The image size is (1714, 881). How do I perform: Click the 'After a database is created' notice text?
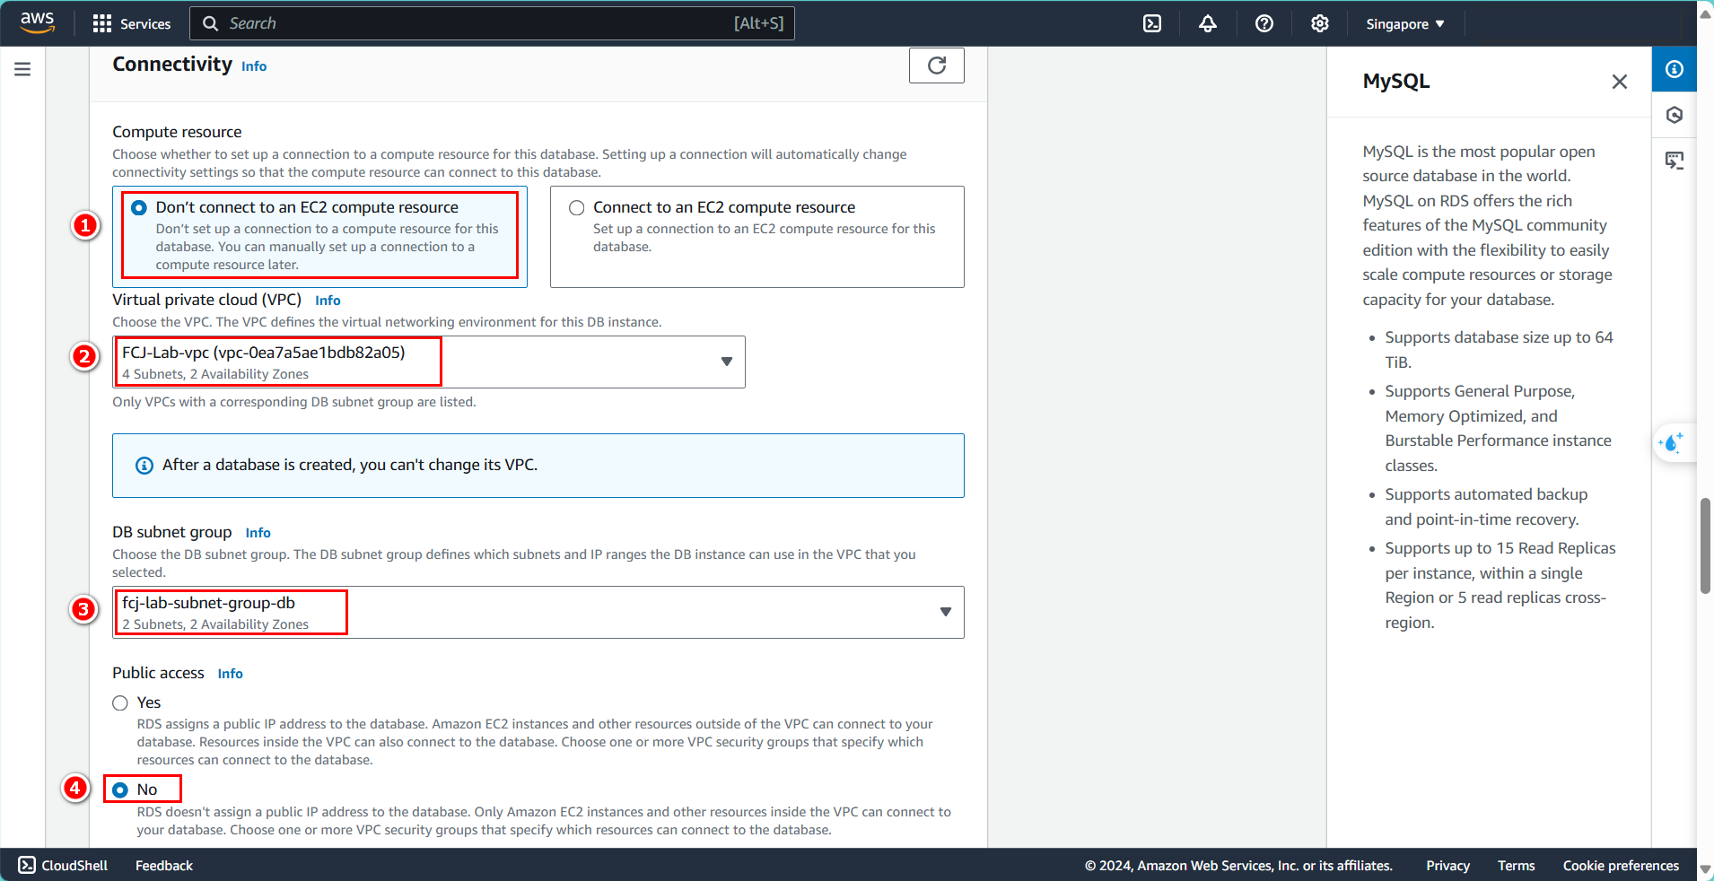(350, 465)
